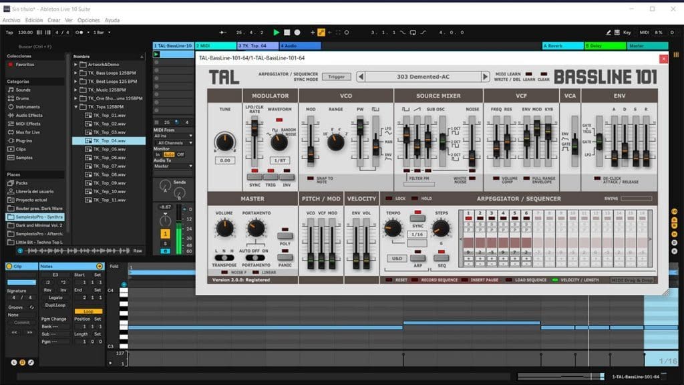
Task: Toggle ARP button in sequencer section
Action: 417,258
